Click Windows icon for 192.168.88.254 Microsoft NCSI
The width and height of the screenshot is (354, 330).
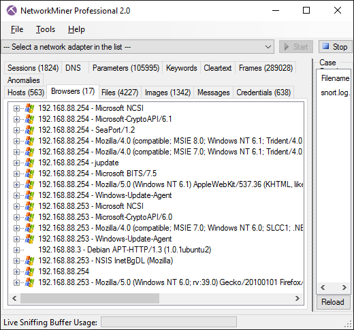[x=29, y=108]
